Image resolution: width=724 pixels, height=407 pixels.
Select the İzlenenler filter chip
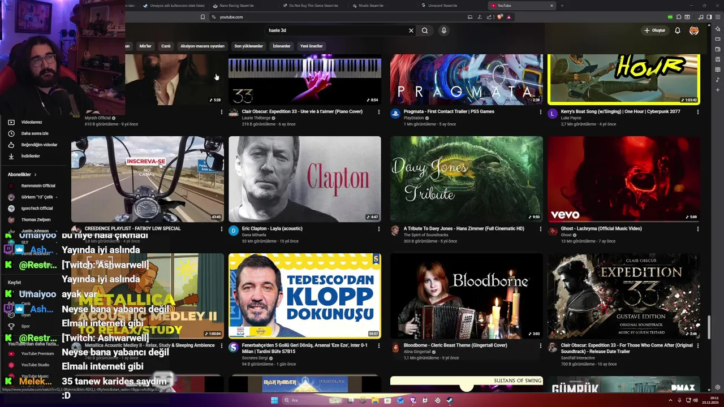[x=282, y=46]
